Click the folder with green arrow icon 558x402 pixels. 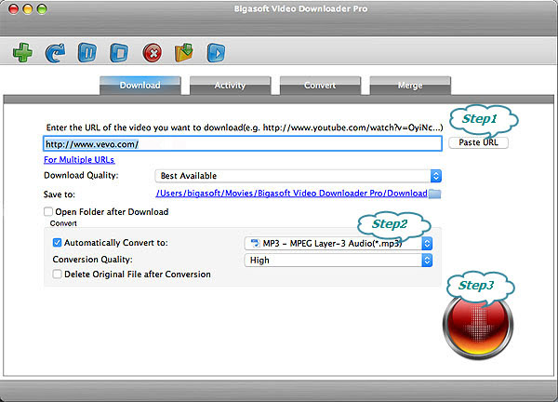tap(184, 53)
